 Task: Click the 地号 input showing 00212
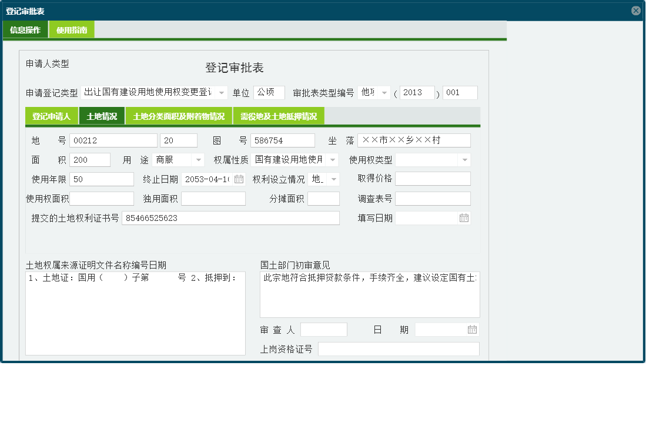pos(113,140)
